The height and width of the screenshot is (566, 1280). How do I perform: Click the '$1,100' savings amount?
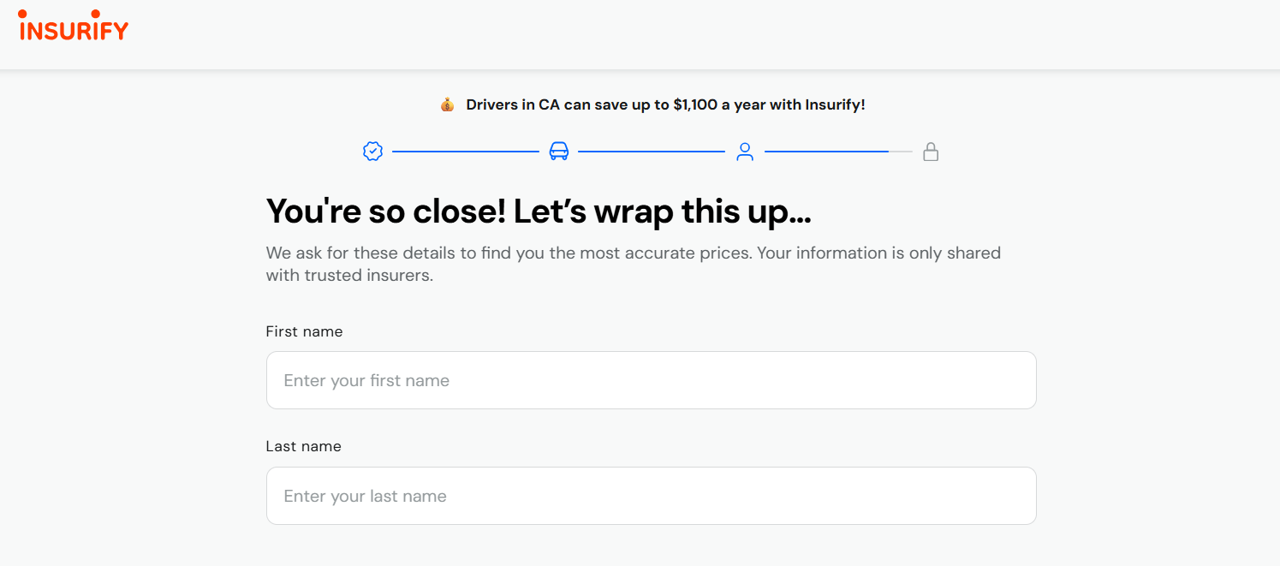[x=694, y=105]
